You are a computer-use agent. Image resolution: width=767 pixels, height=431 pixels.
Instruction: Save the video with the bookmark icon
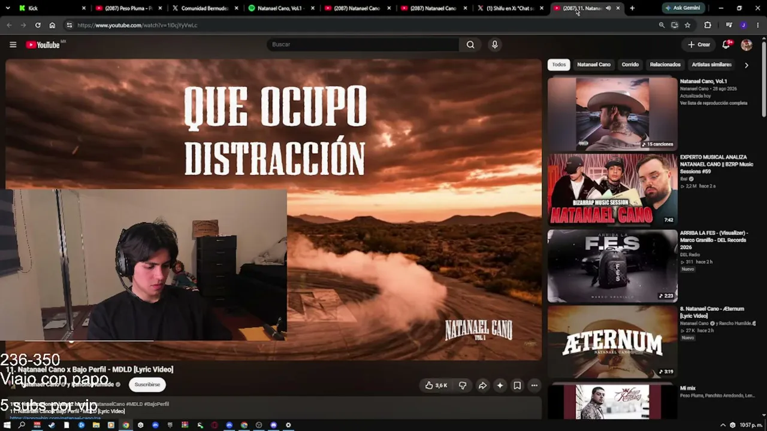(x=517, y=386)
